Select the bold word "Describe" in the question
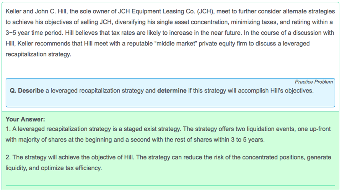This screenshot has width=342, height=190. (31, 91)
